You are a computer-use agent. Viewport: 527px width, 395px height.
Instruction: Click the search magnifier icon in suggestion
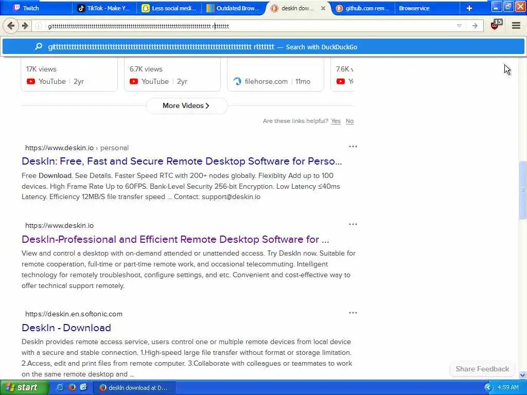39,47
